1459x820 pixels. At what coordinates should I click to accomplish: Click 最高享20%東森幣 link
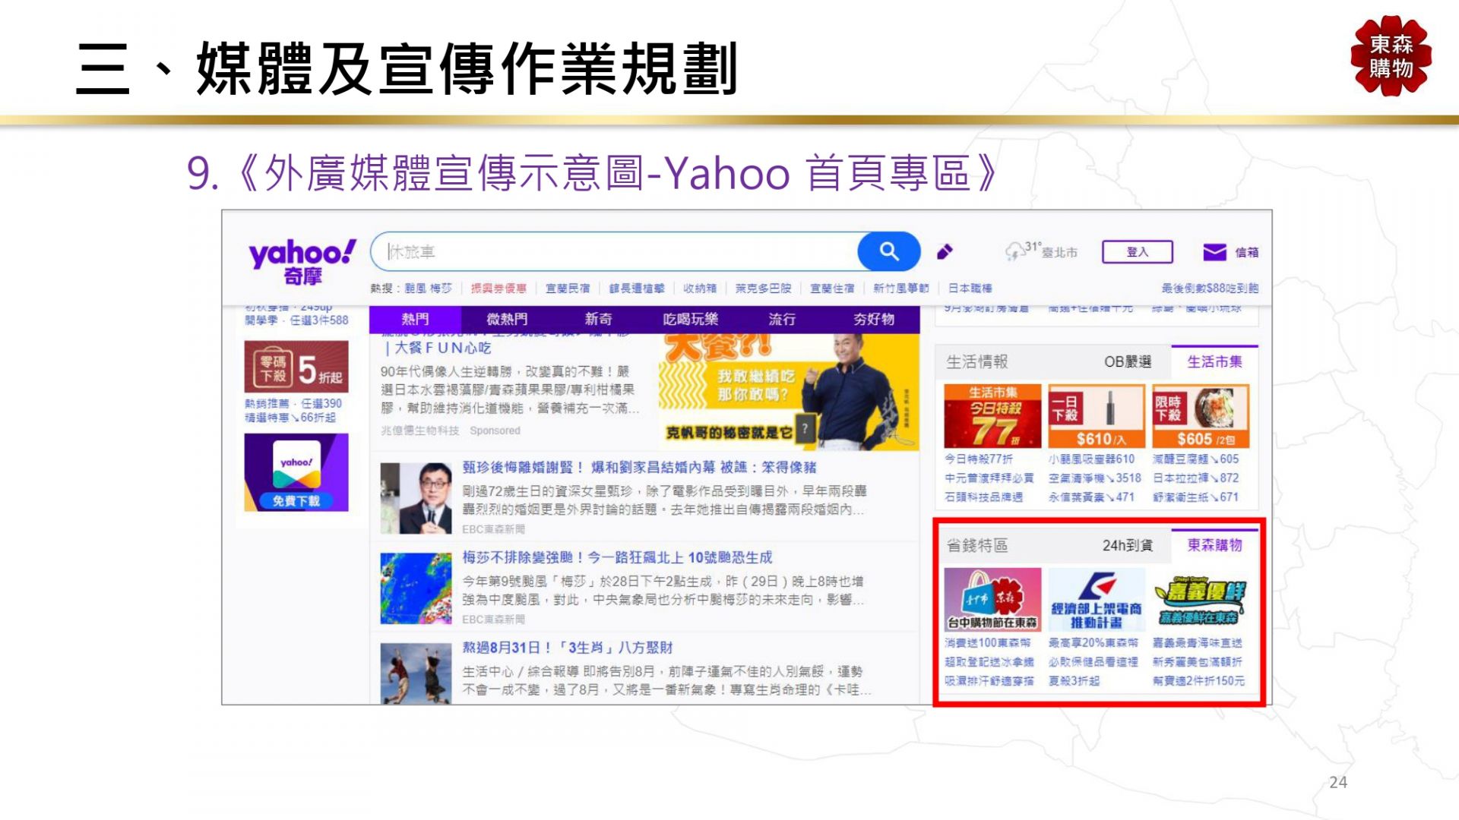click(1093, 643)
